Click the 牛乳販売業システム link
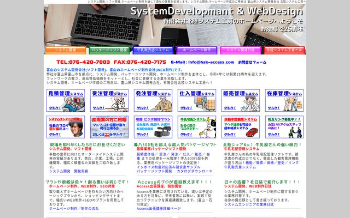This screenshot has height=218, width=350. click(x=240, y=167)
